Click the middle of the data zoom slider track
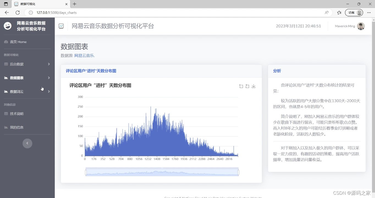This screenshot has height=198, width=375. (x=162, y=172)
